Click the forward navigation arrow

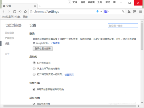click(x=9, y=12)
